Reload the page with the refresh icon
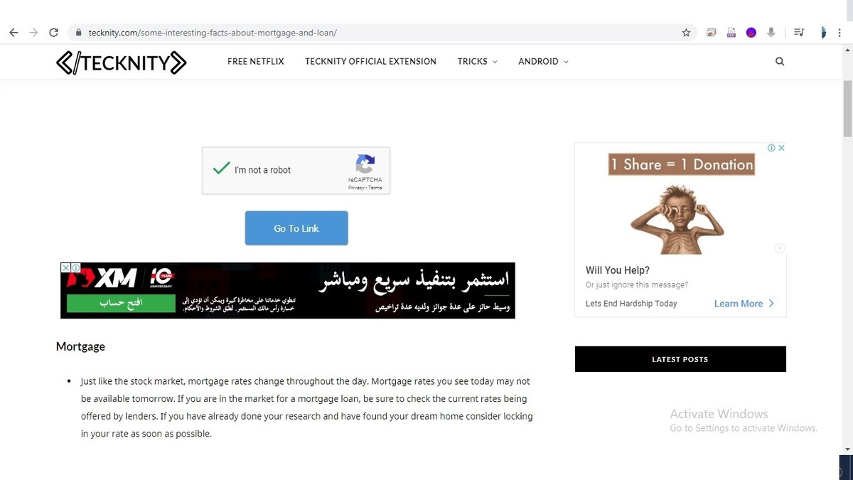The image size is (853, 480). coord(53,33)
